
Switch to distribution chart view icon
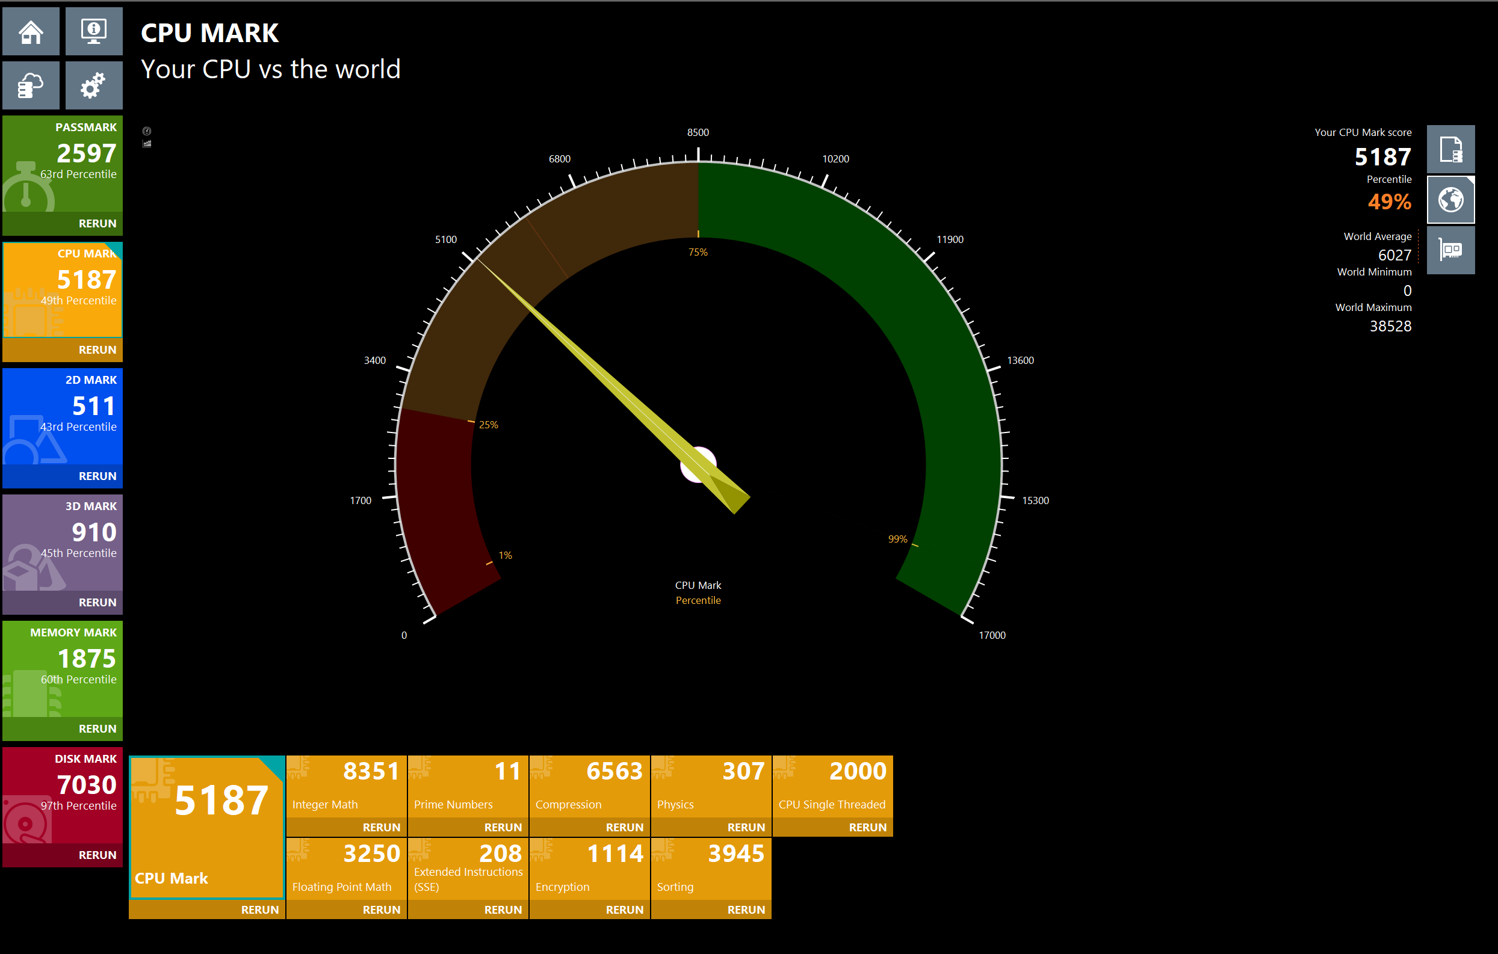[x=147, y=144]
